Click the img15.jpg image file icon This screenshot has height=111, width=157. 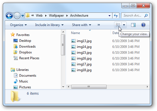click(x=73, y=53)
